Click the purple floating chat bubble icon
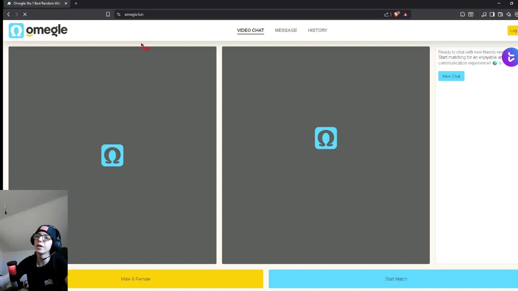 (511, 57)
